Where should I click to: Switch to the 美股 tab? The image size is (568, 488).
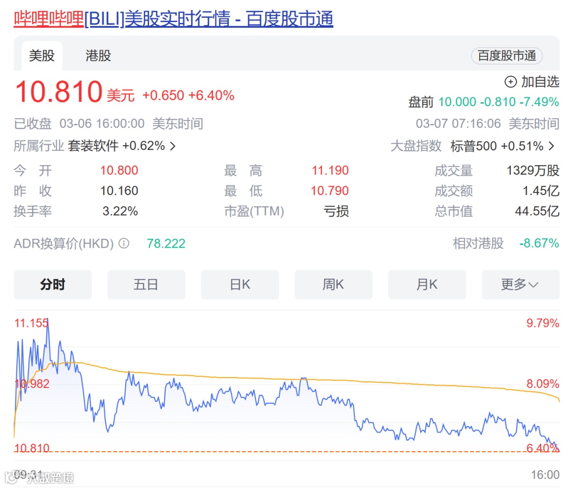(x=42, y=56)
